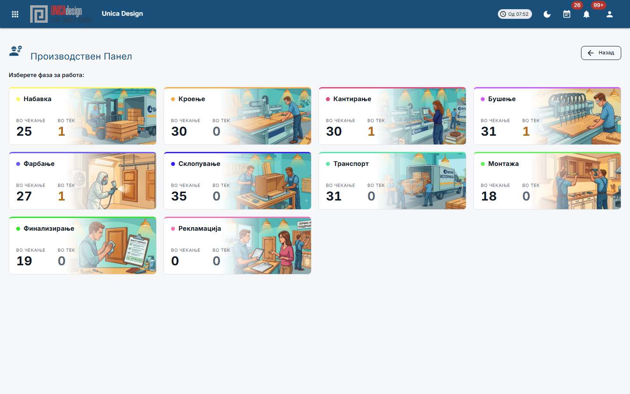This screenshot has width=630, height=394.
Task: Open the notifications bell icon
Action: (586, 14)
